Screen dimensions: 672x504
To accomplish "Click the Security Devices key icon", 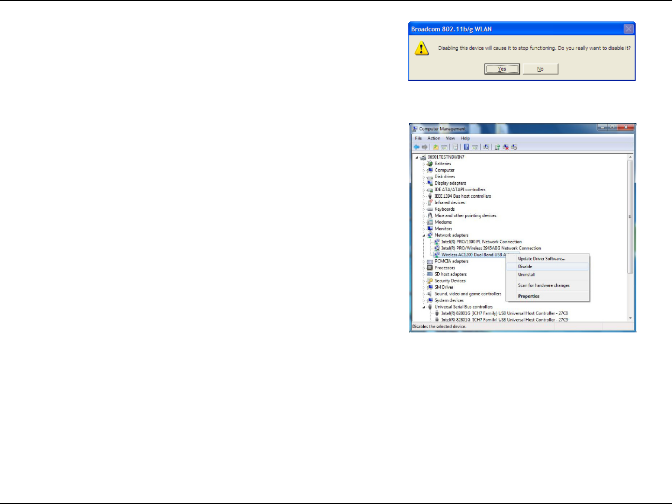I will pos(430,281).
